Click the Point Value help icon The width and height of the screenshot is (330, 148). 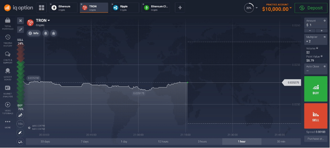point(322,57)
